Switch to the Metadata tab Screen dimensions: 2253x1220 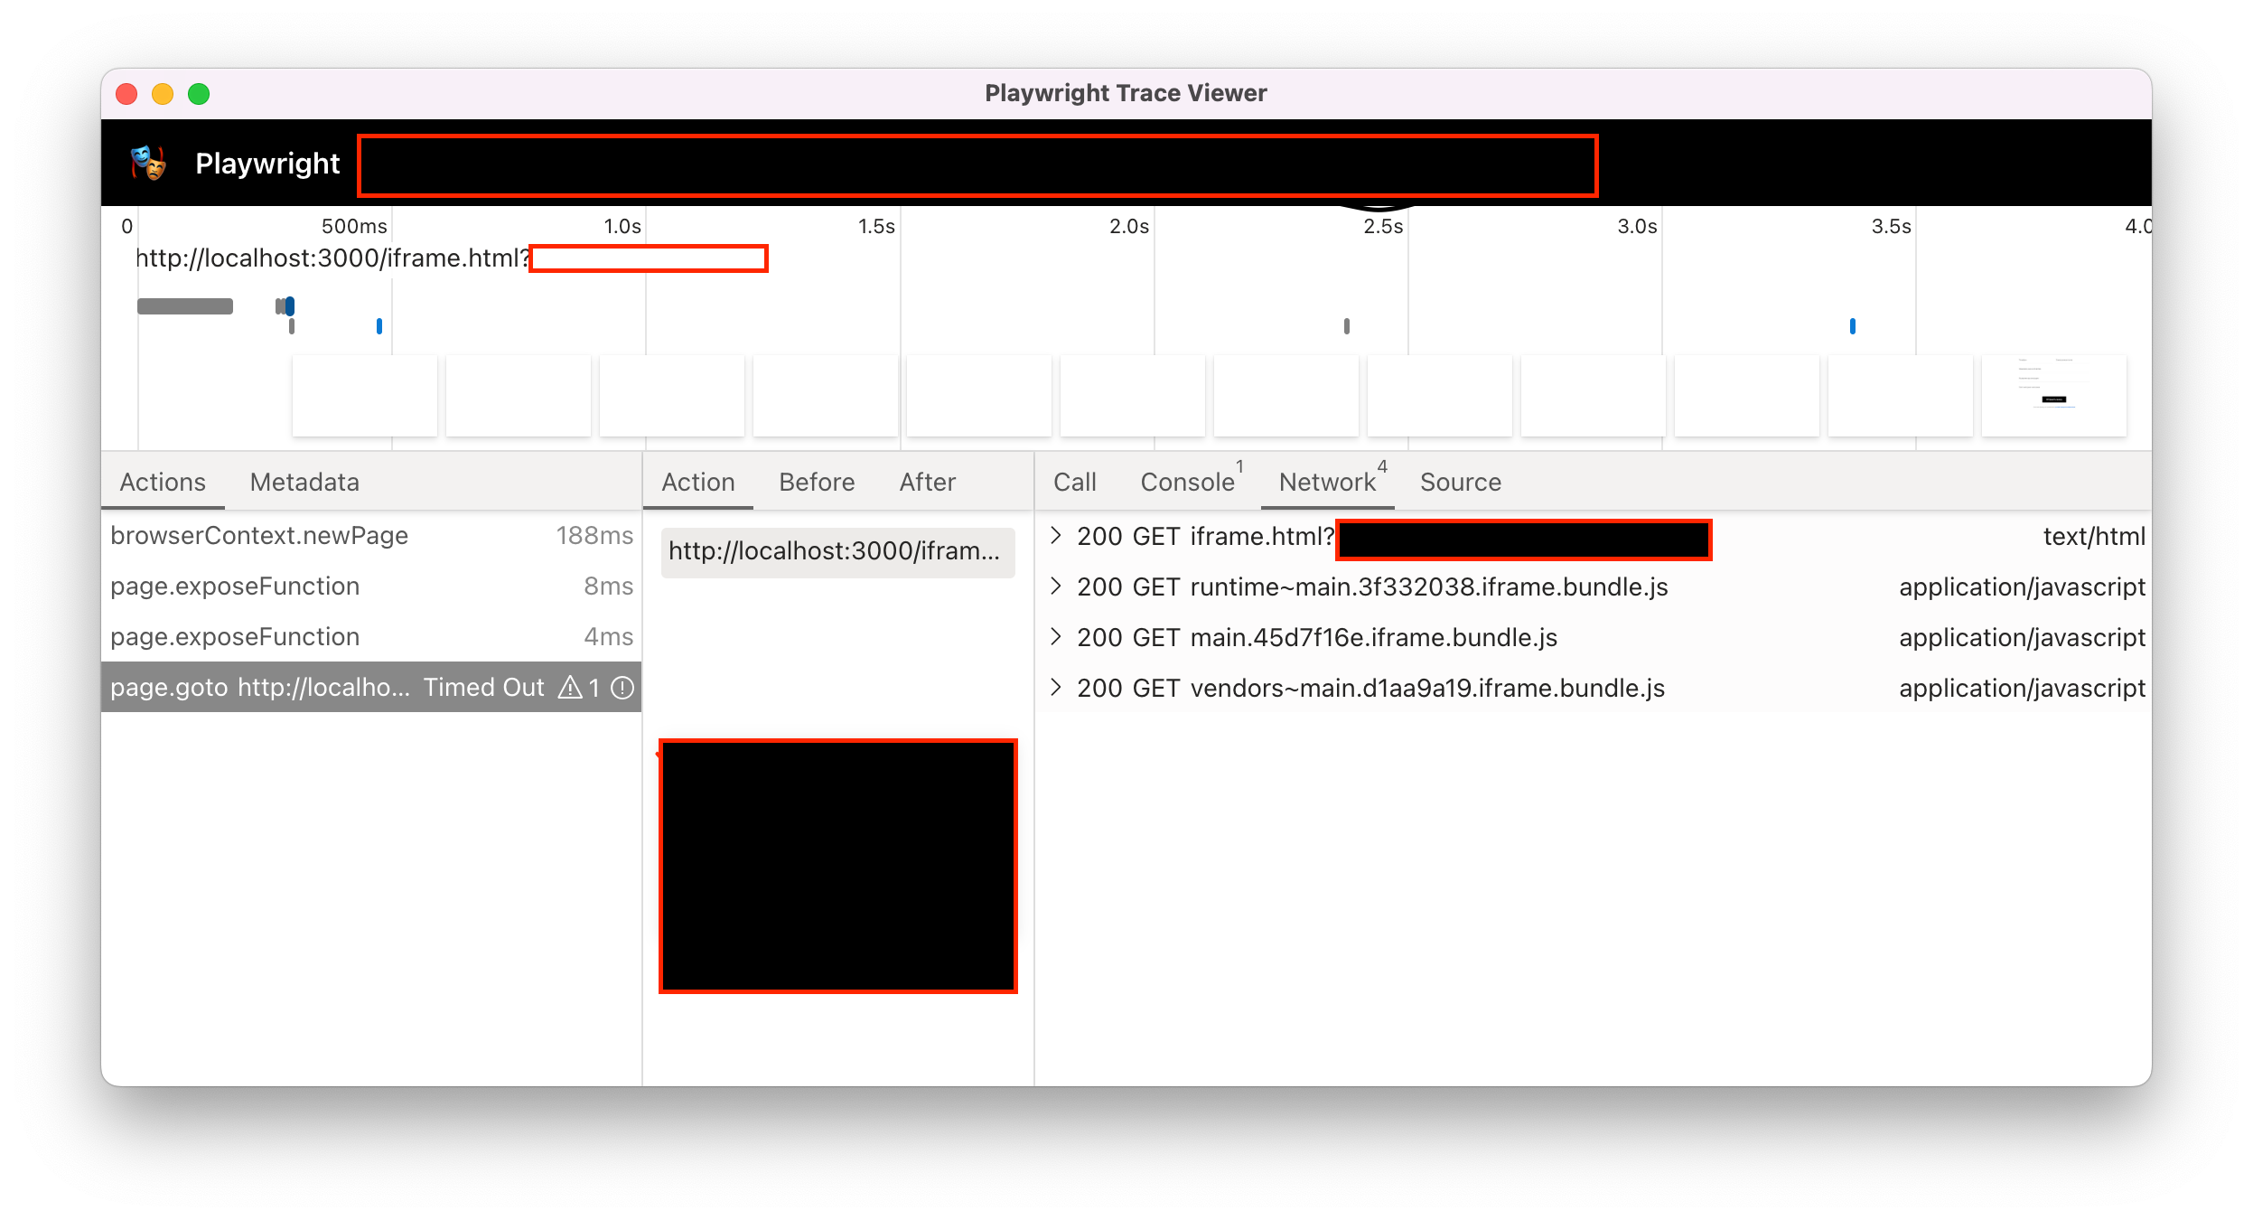(304, 482)
